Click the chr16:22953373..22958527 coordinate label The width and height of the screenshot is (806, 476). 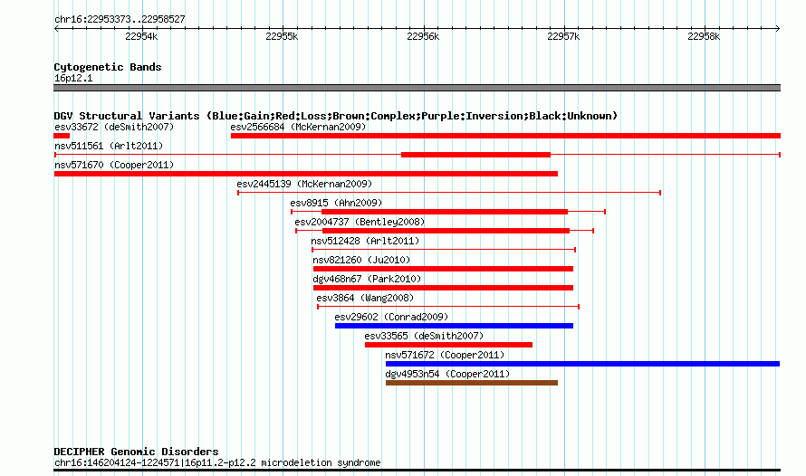(x=120, y=19)
